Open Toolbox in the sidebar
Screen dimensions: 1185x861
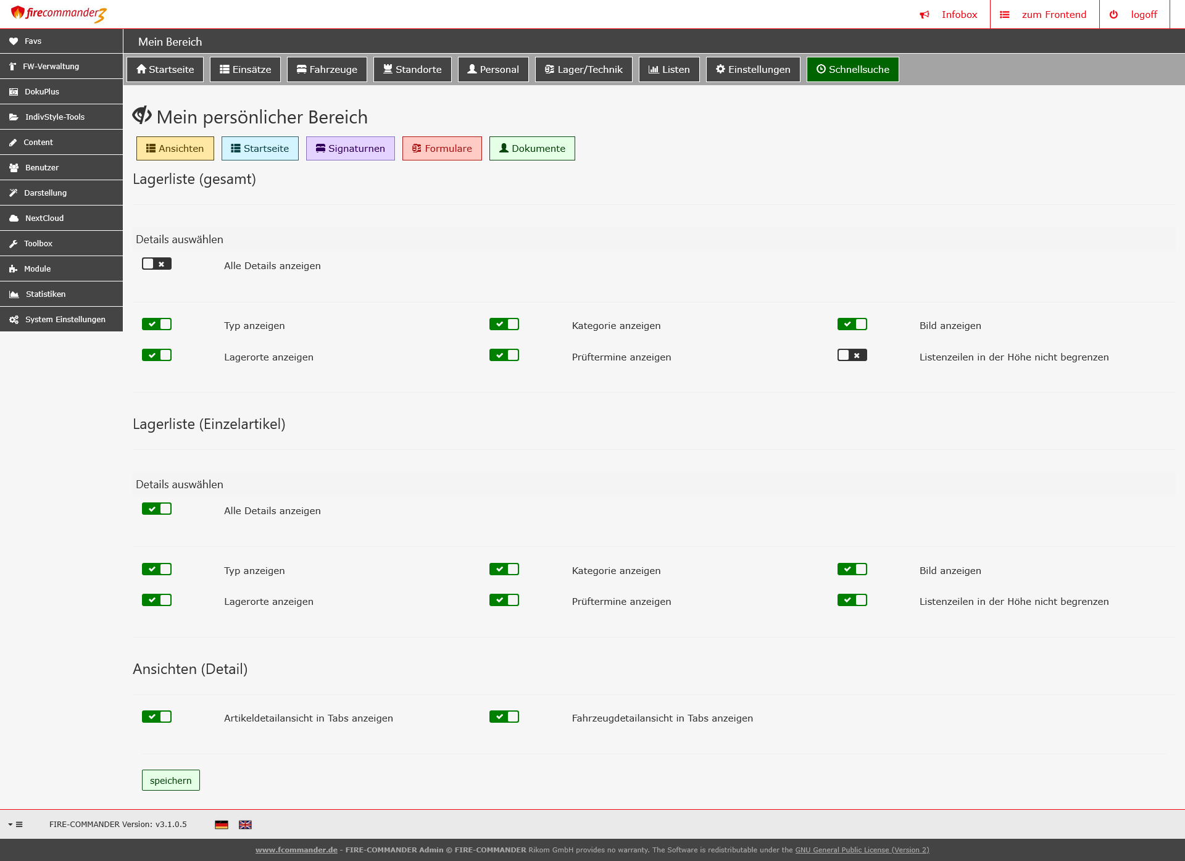pyautogui.click(x=38, y=244)
